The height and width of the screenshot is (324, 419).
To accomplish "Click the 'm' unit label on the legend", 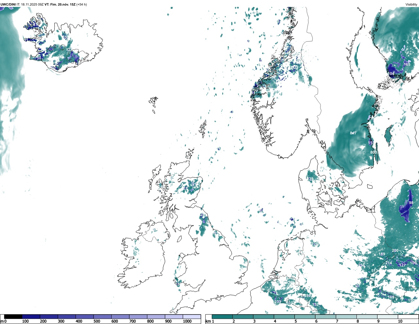I will [x=2, y=321].
